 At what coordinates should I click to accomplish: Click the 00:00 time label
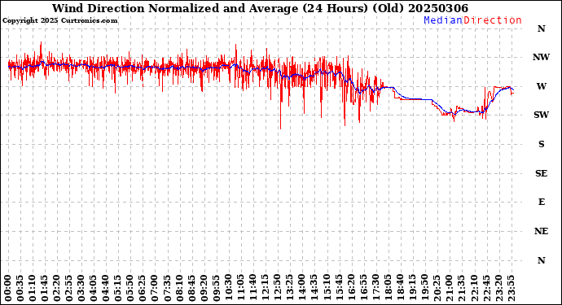coord(8,288)
